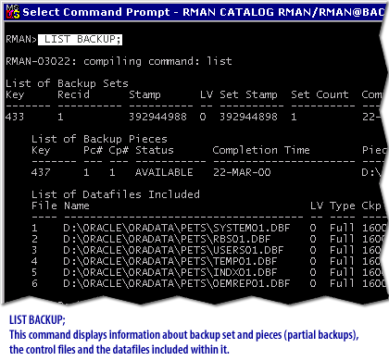Click the blue LIST BACKUP; caption heading
Screen dimensions: 389x361
point(37,320)
